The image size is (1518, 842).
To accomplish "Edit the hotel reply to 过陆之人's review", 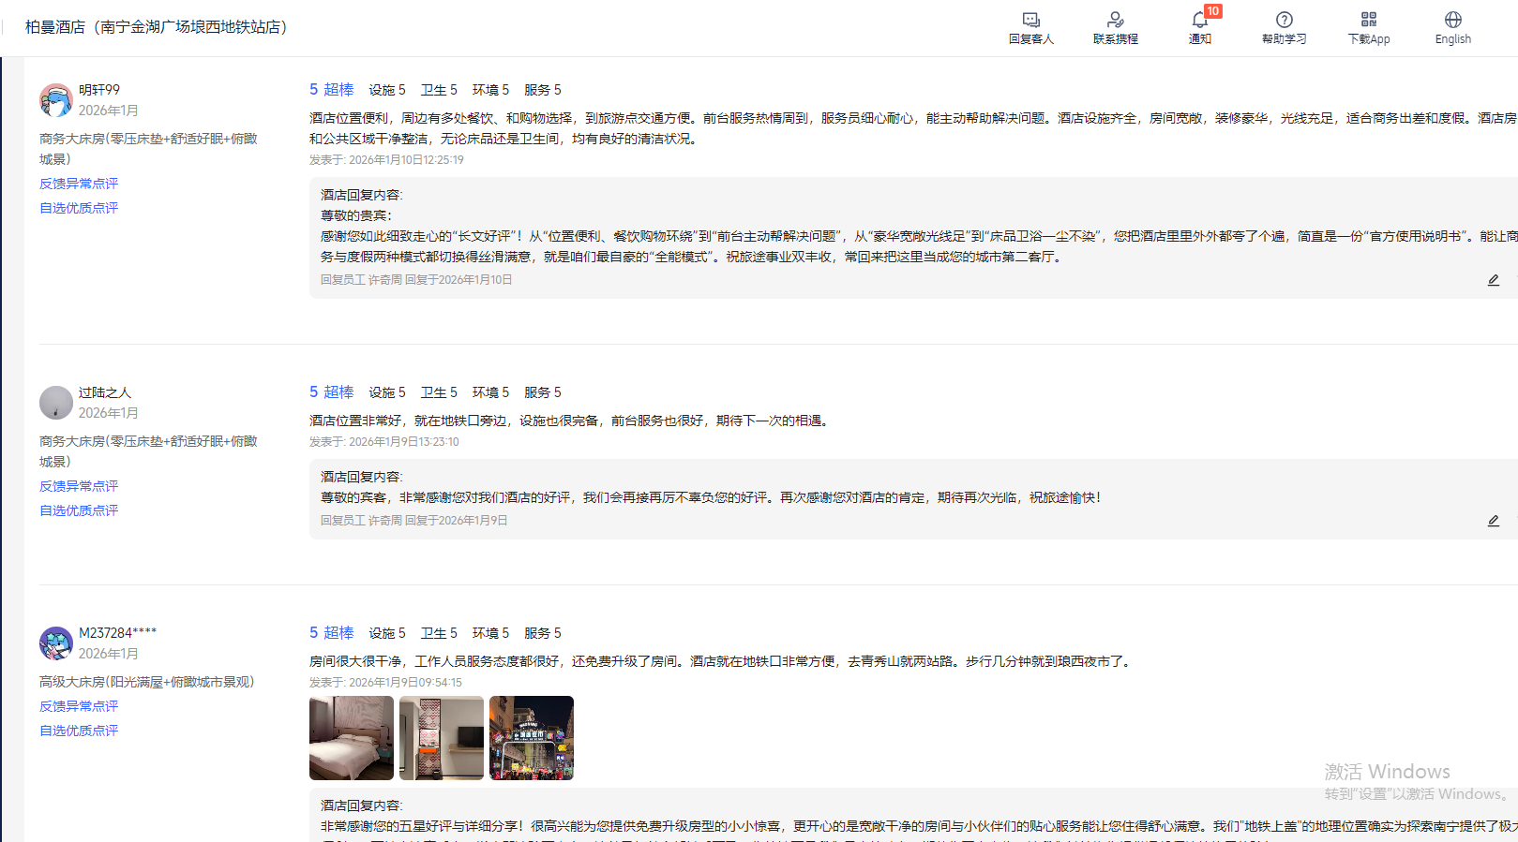I will coord(1494,521).
